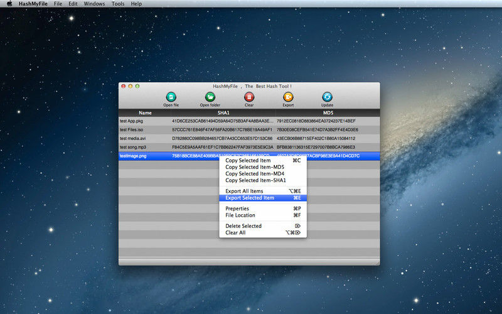Open the Tools menu
This screenshot has height=314, width=502.
[x=118, y=4]
